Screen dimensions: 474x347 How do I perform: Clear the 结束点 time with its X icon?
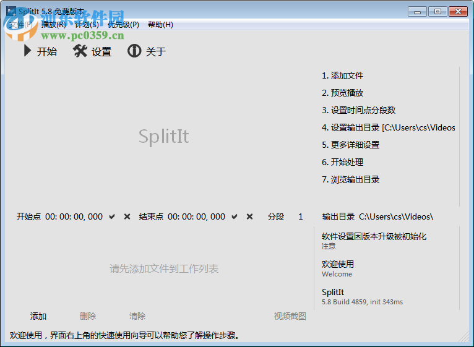tap(250, 216)
